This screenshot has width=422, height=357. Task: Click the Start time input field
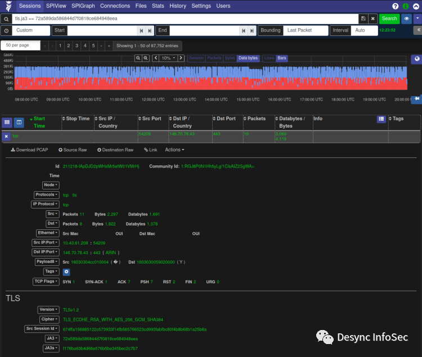[102, 31]
